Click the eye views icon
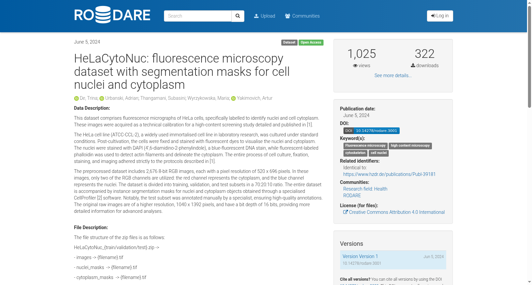The height and width of the screenshot is (285, 532). (355, 66)
